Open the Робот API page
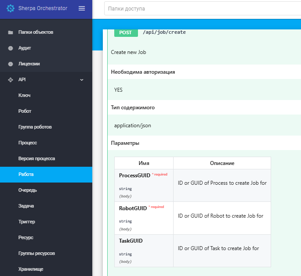301x276 pixels. (25, 111)
